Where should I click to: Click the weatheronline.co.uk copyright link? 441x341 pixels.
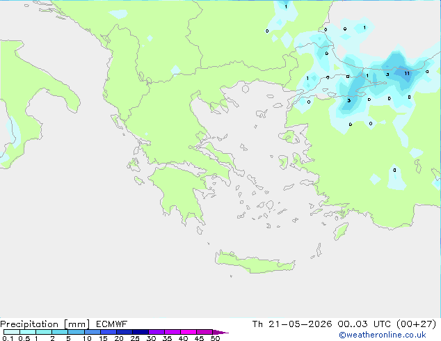[383, 335]
